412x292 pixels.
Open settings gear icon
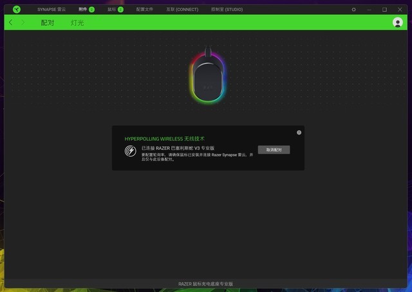(353, 10)
